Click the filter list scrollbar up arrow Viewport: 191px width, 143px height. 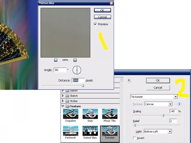(121, 79)
